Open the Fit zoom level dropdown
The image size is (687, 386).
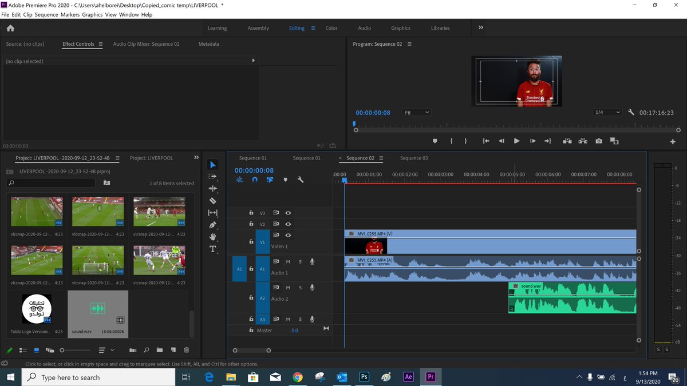point(416,113)
